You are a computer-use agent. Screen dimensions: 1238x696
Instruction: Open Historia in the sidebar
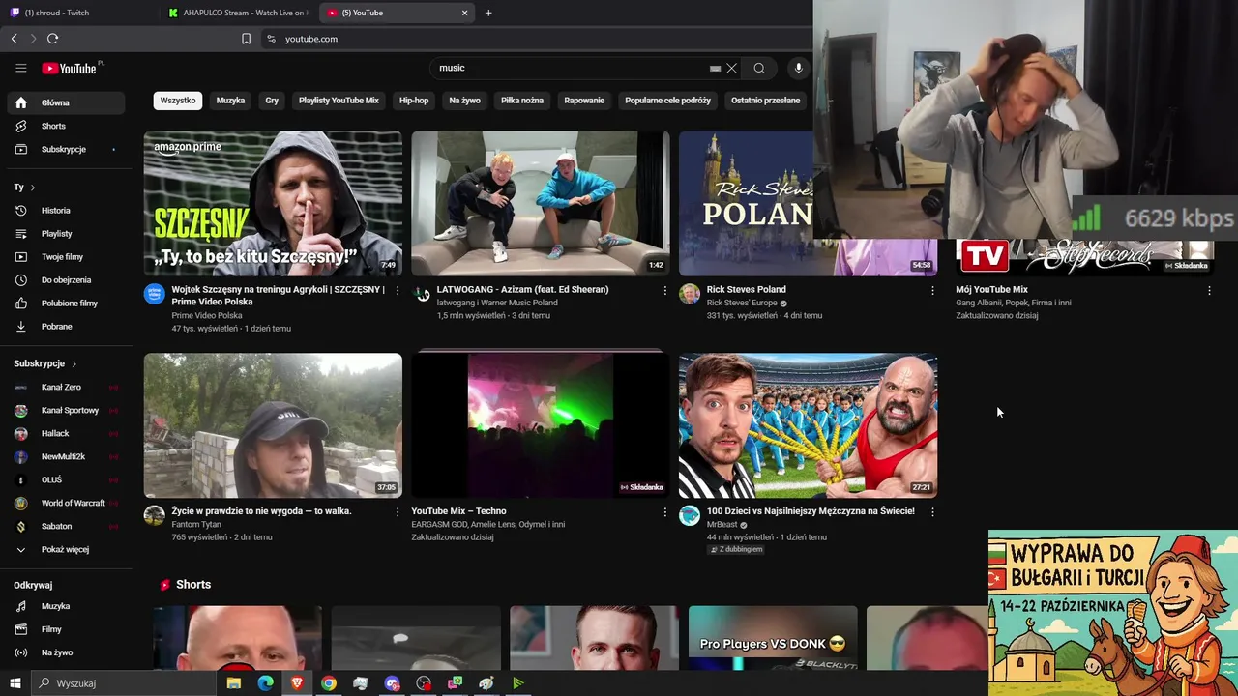tap(66, 210)
